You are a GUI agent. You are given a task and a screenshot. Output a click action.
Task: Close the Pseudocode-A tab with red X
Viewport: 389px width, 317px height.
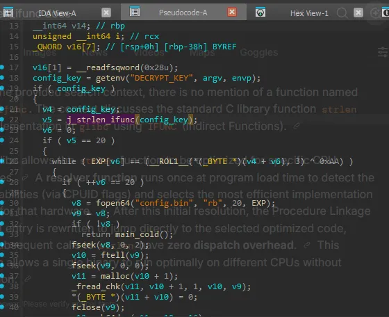pos(232,12)
